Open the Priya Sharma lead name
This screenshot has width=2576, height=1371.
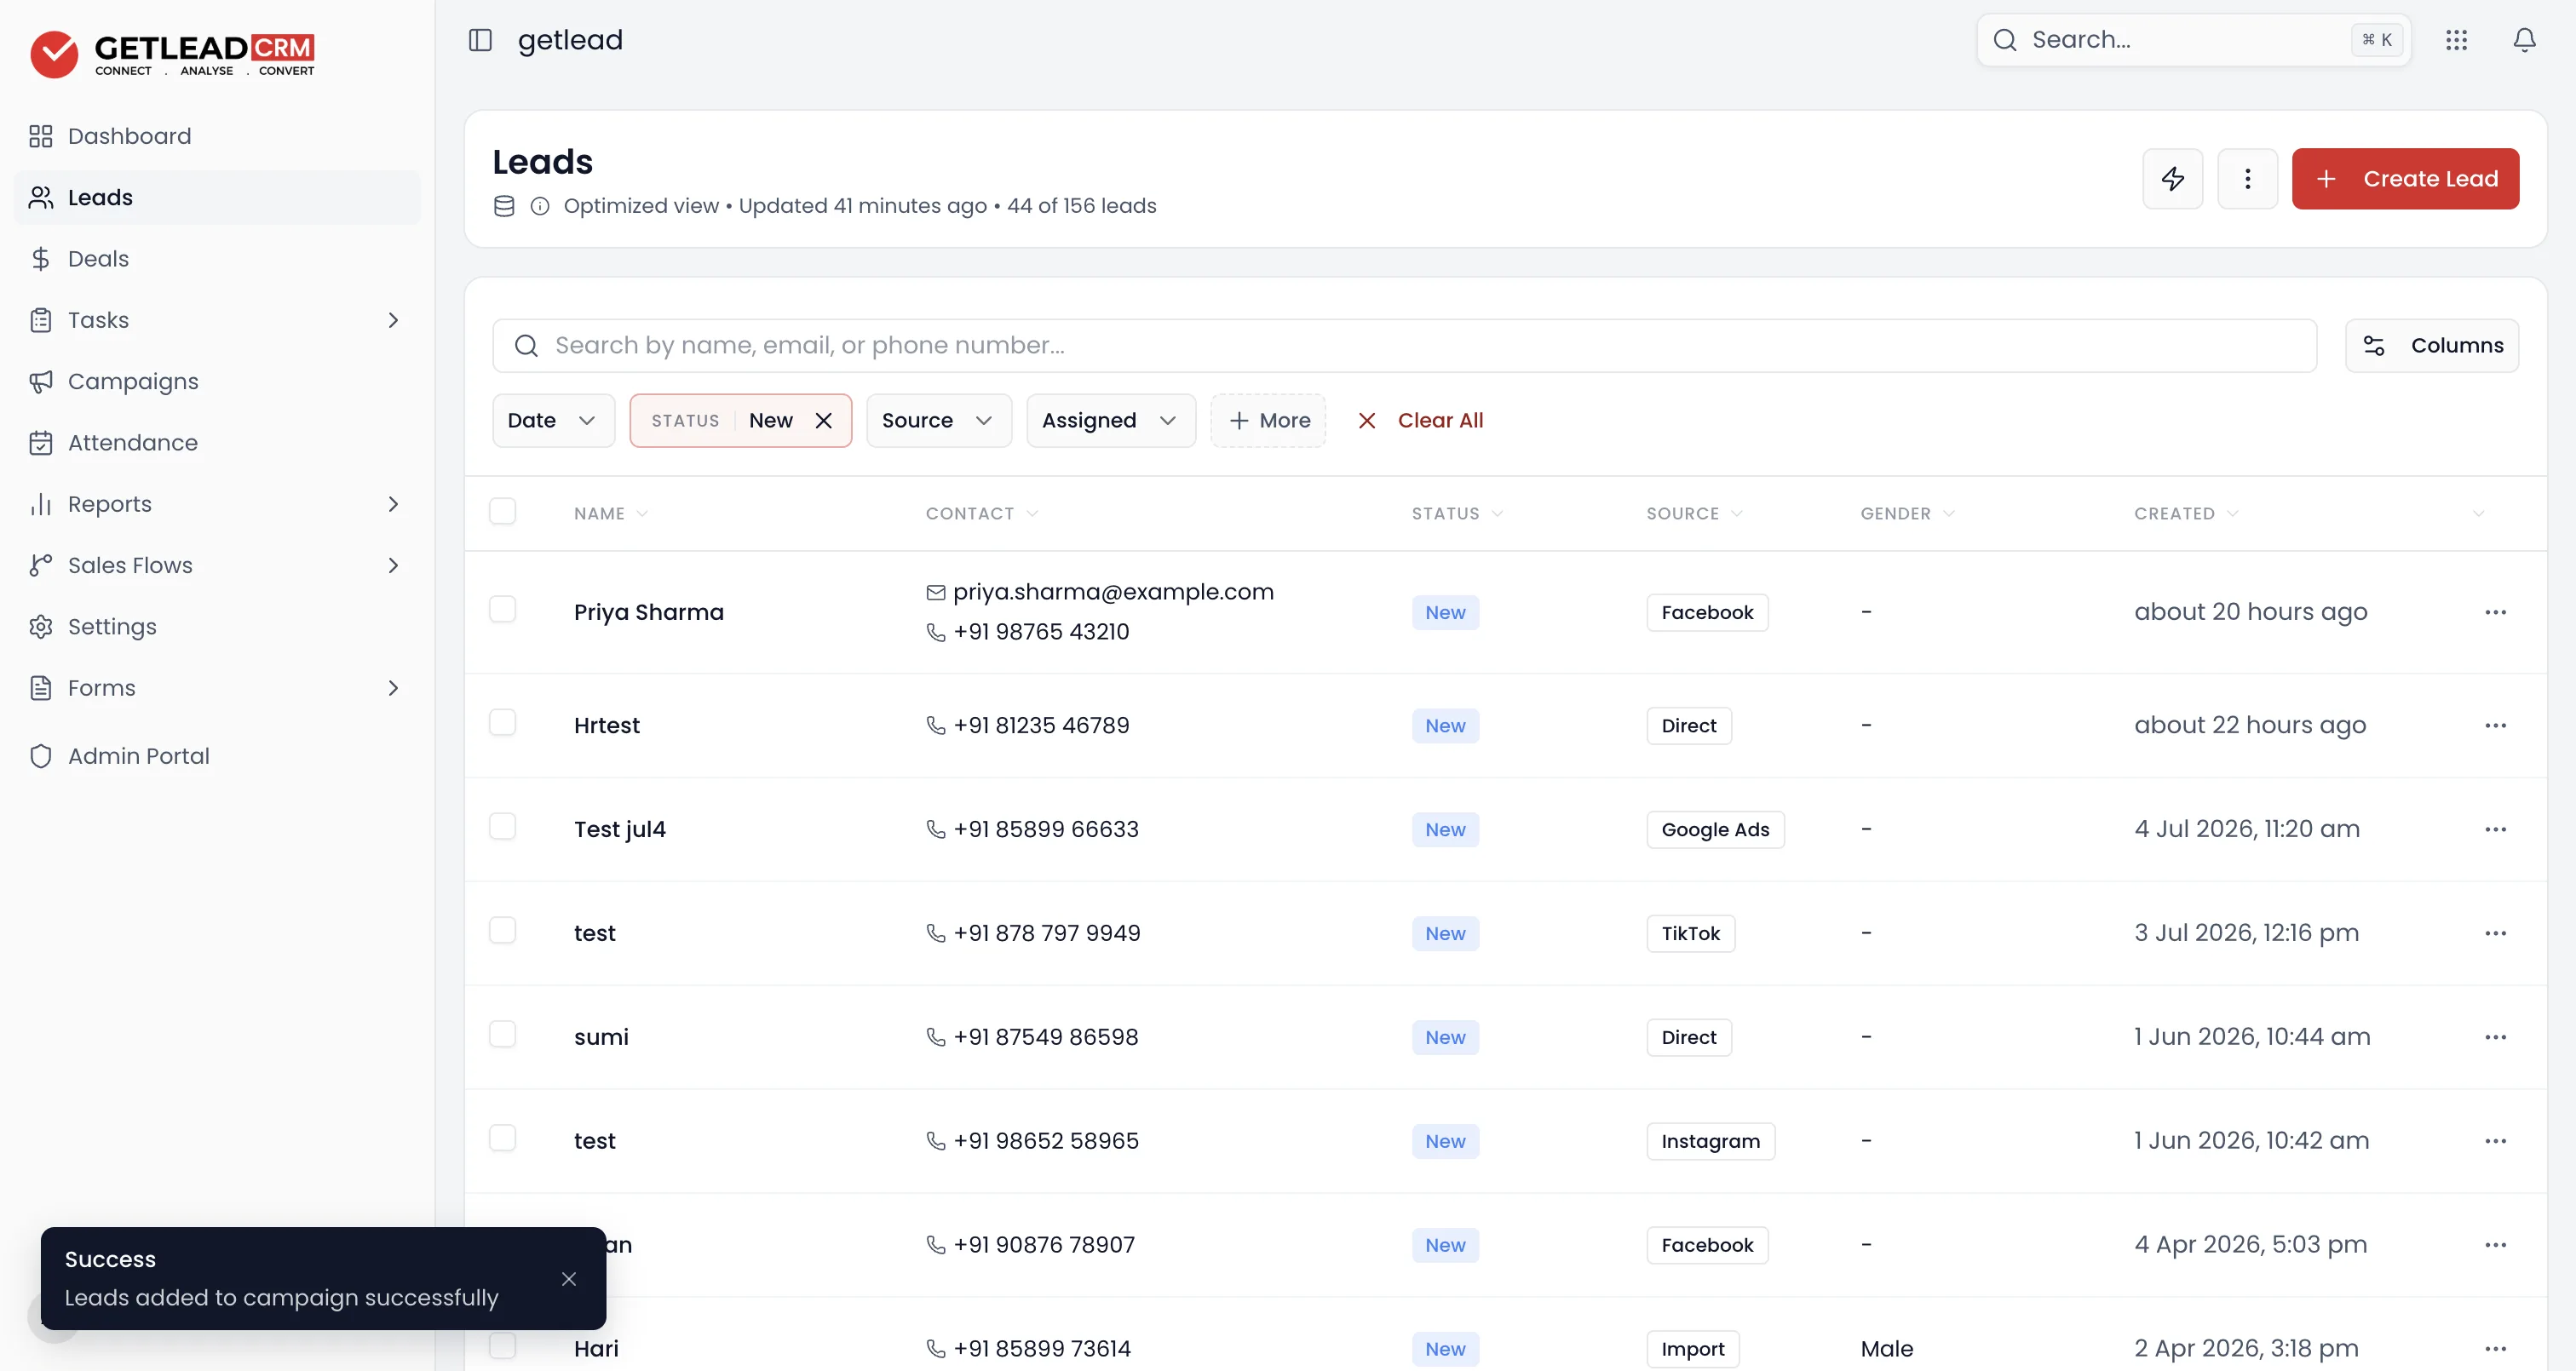(x=649, y=612)
